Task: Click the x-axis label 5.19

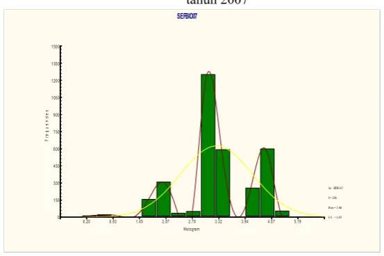Action: [x=297, y=222]
